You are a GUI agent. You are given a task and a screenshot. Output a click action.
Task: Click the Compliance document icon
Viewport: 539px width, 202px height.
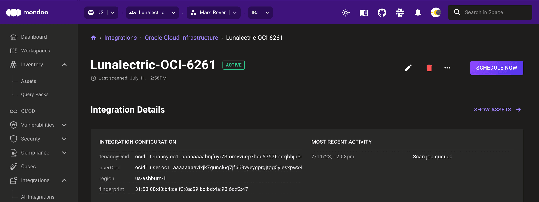click(x=13, y=153)
